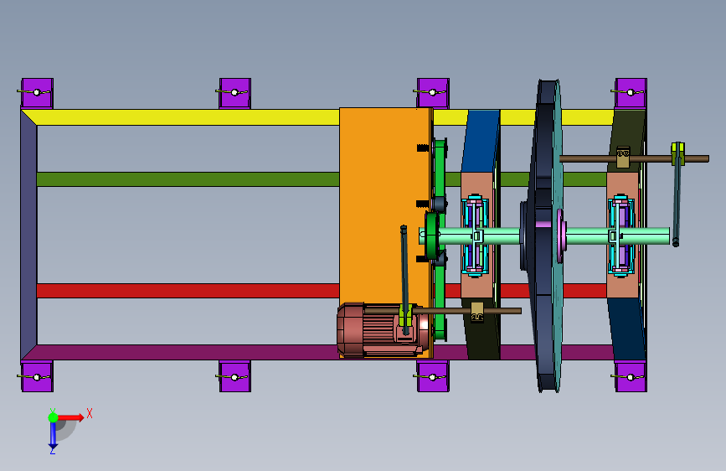Select the purple anchor block at bottom-left corner

(37, 376)
